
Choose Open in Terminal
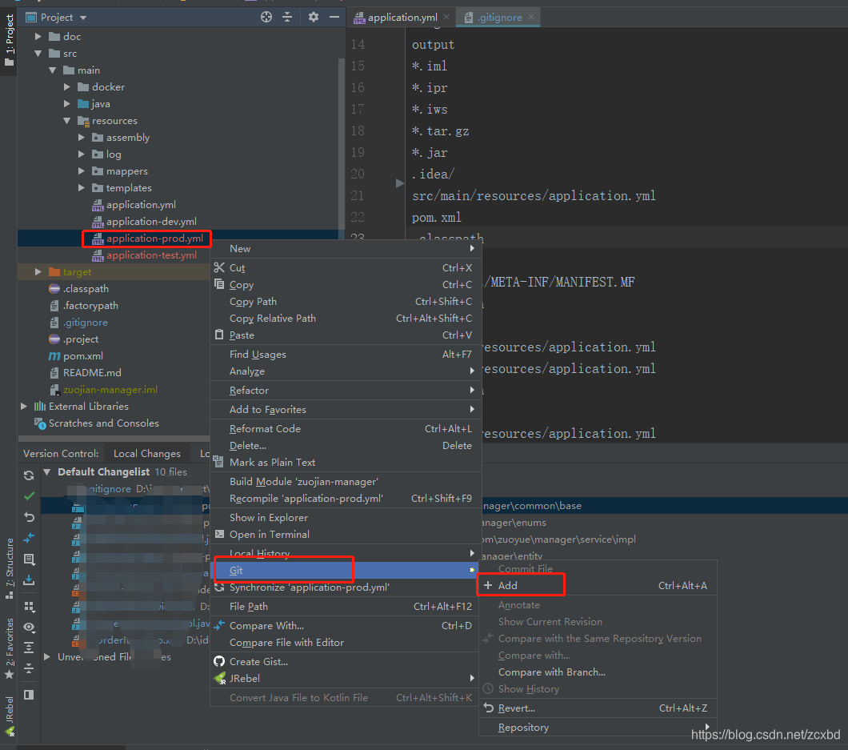[x=345, y=534]
